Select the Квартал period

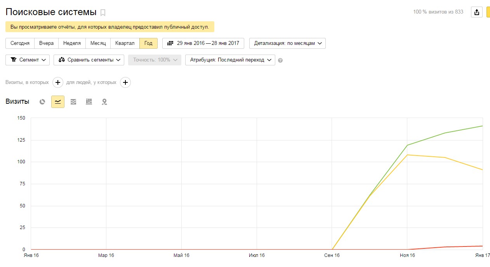[x=125, y=43]
